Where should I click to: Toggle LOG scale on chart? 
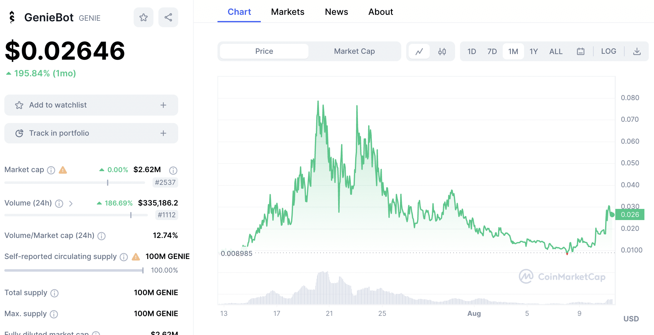(609, 51)
